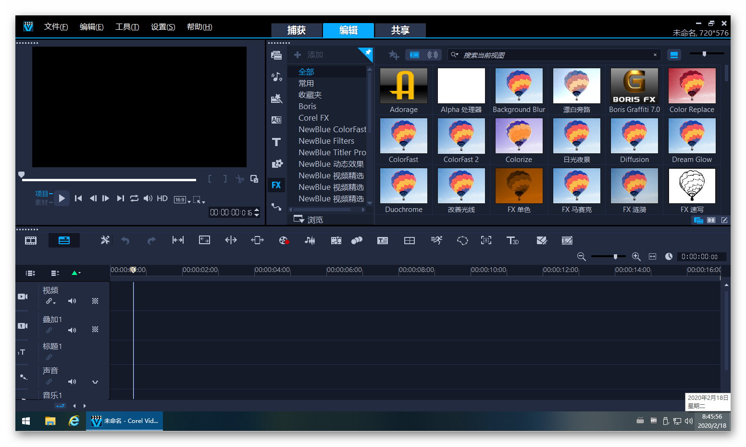Image resolution: width=746 pixels, height=447 pixels.
Task: Open the 3D Title Editor (T3D)
Action: pos(512,240)
